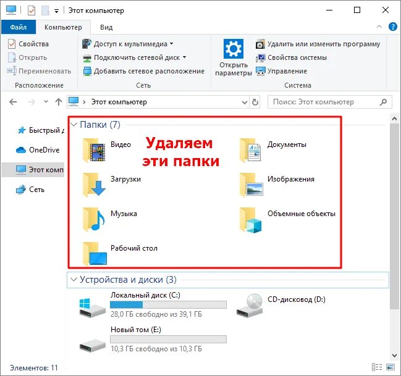This screenshot has width=401, height=376.
Task: Click the Этот компьютер address breadcrumb
Action: pyautogui.click(x=119, y=102)
